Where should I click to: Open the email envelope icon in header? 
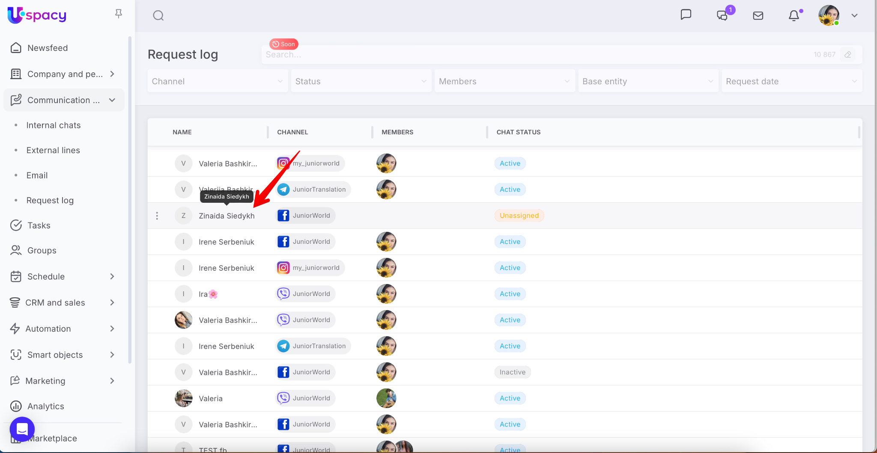point(758,16)
